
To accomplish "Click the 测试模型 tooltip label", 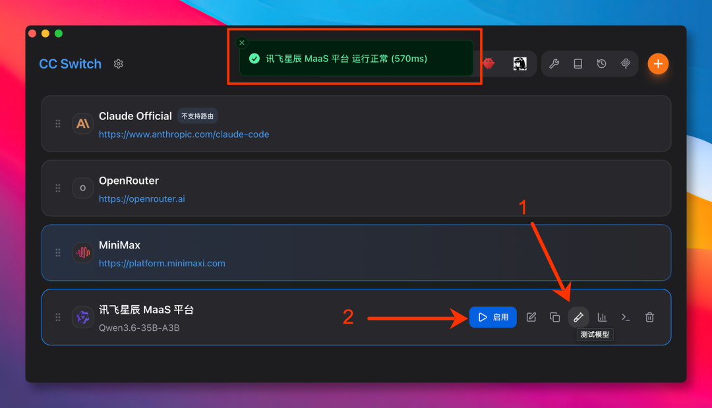I will click(595, 334).
